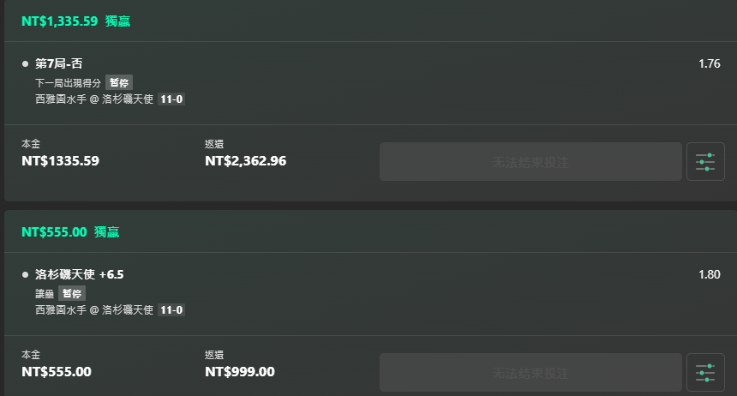Open match link under 讓壘

coord(94,310)
